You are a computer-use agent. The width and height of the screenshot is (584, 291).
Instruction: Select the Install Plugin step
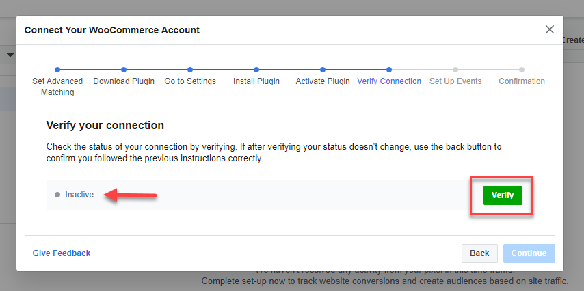click(256, 81)
